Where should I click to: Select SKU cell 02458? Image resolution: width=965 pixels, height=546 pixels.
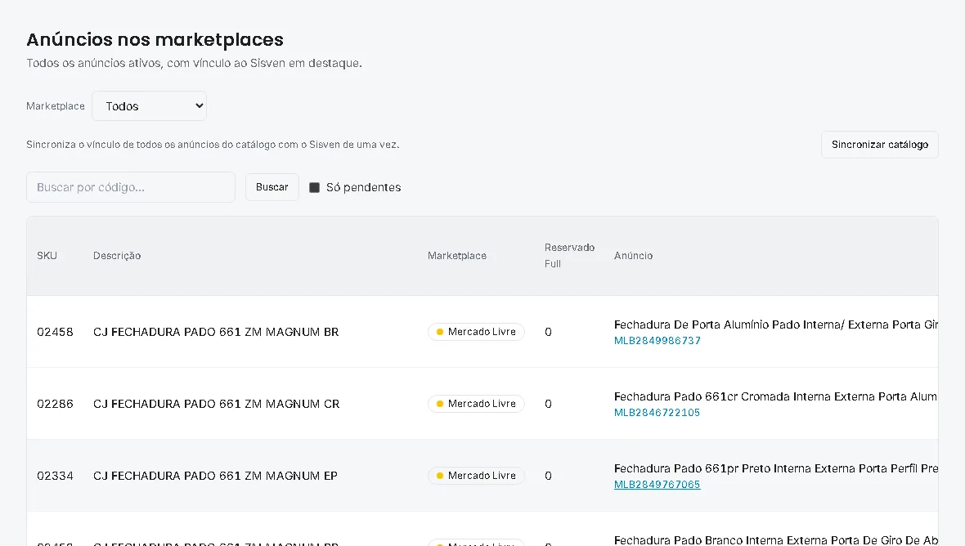55,332
